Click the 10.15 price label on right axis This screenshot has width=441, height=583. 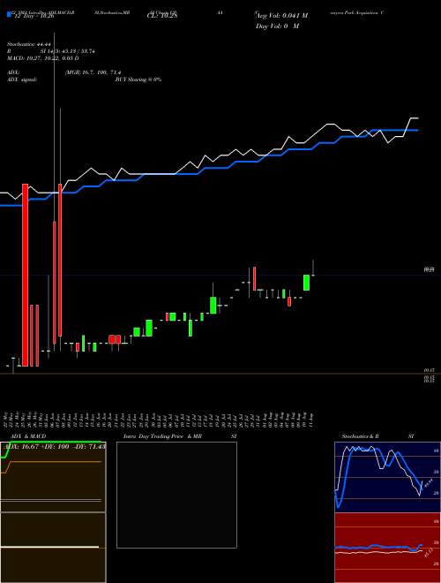tap(429, 370)
